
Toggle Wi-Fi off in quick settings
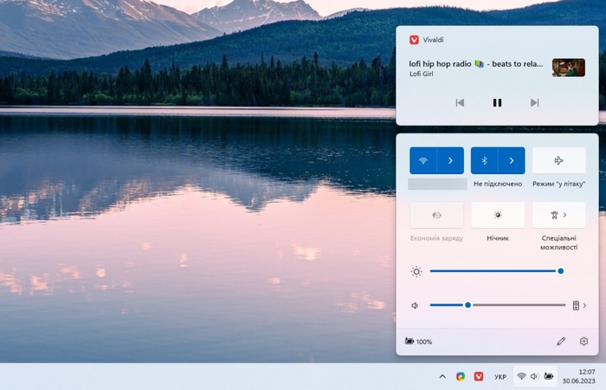point(422,160)
